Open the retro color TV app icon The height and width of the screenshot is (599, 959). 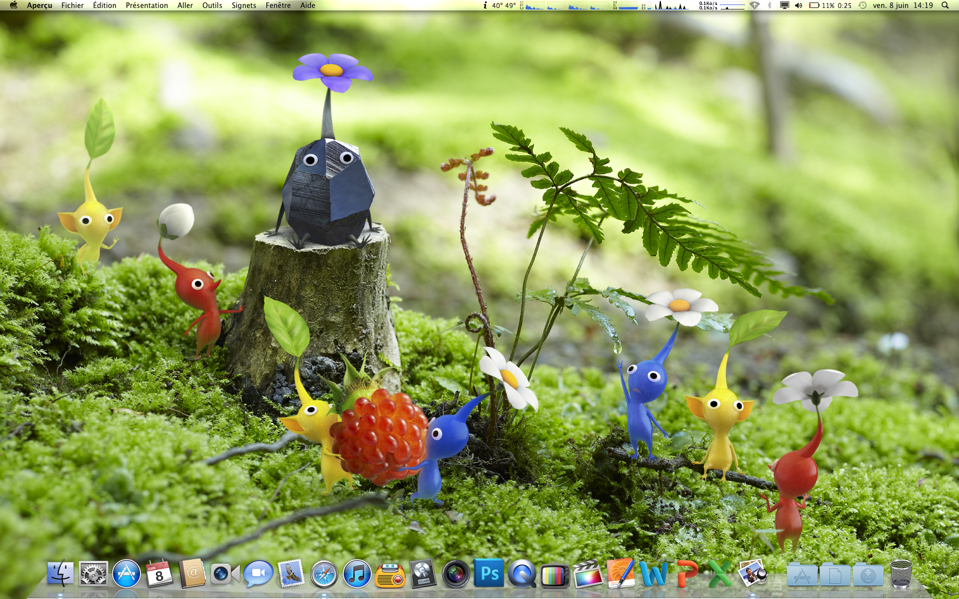555,576
